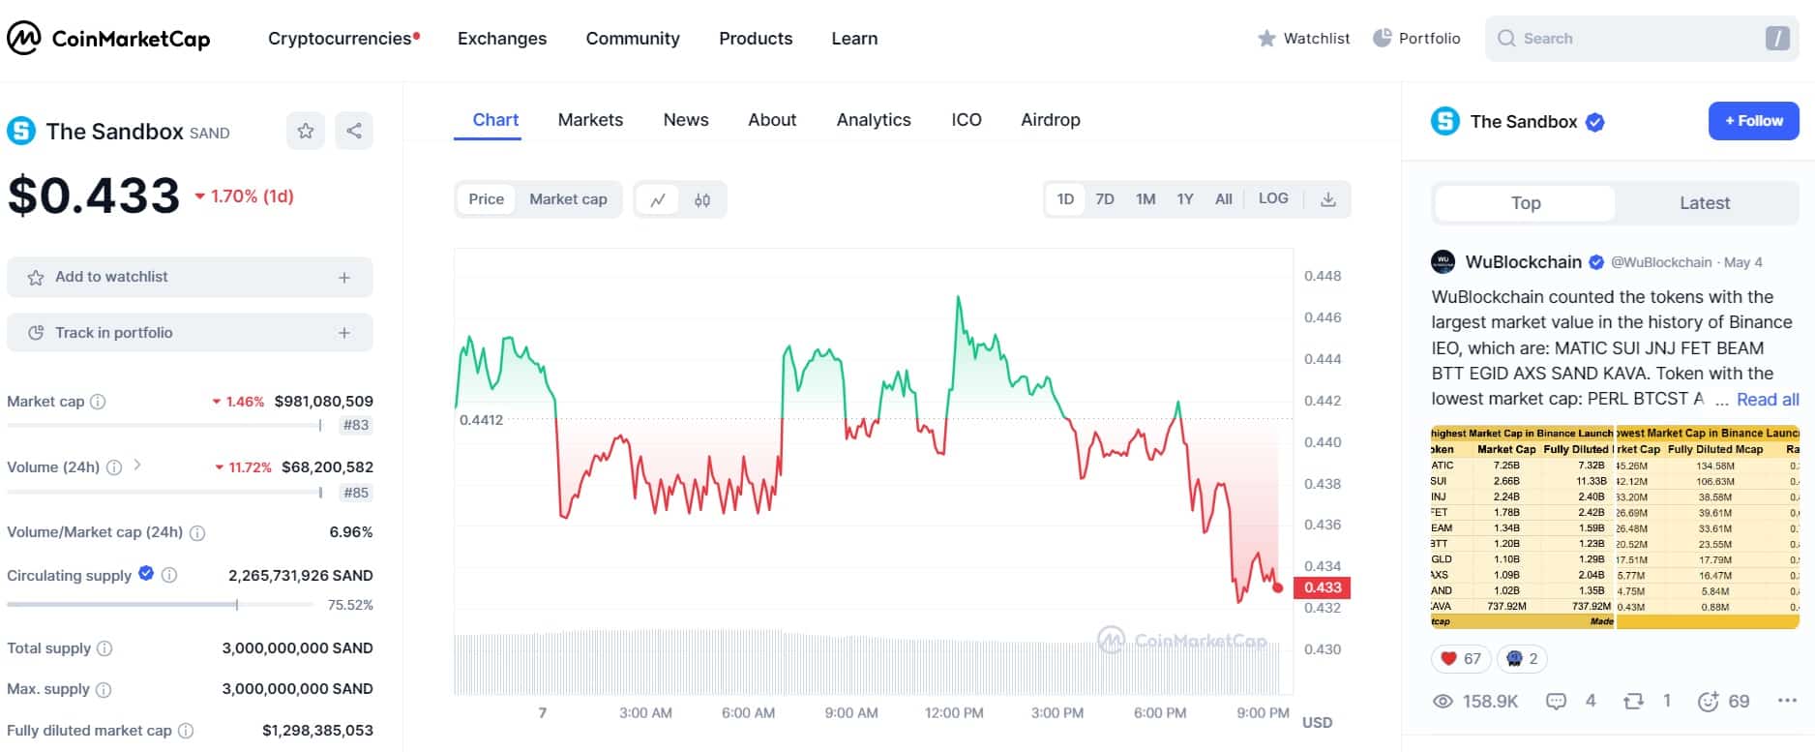The height and width of the screenshot is (752, 1815).
Task: Switch to the ICO tab
Action: click(967, 120)
